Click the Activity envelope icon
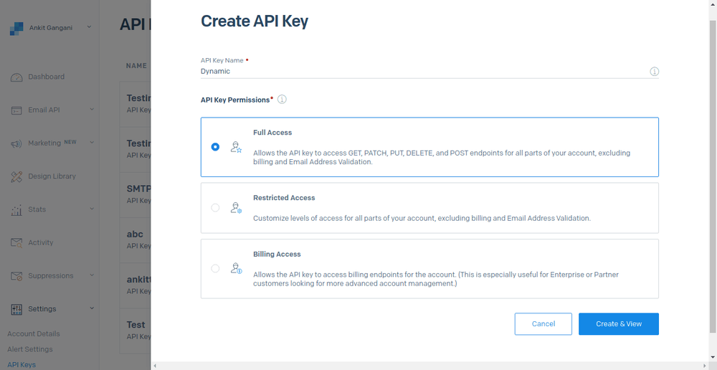717x370 pixels. (16, 243)
